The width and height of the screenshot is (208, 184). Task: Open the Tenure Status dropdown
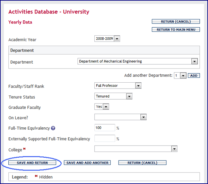point(113,96)
